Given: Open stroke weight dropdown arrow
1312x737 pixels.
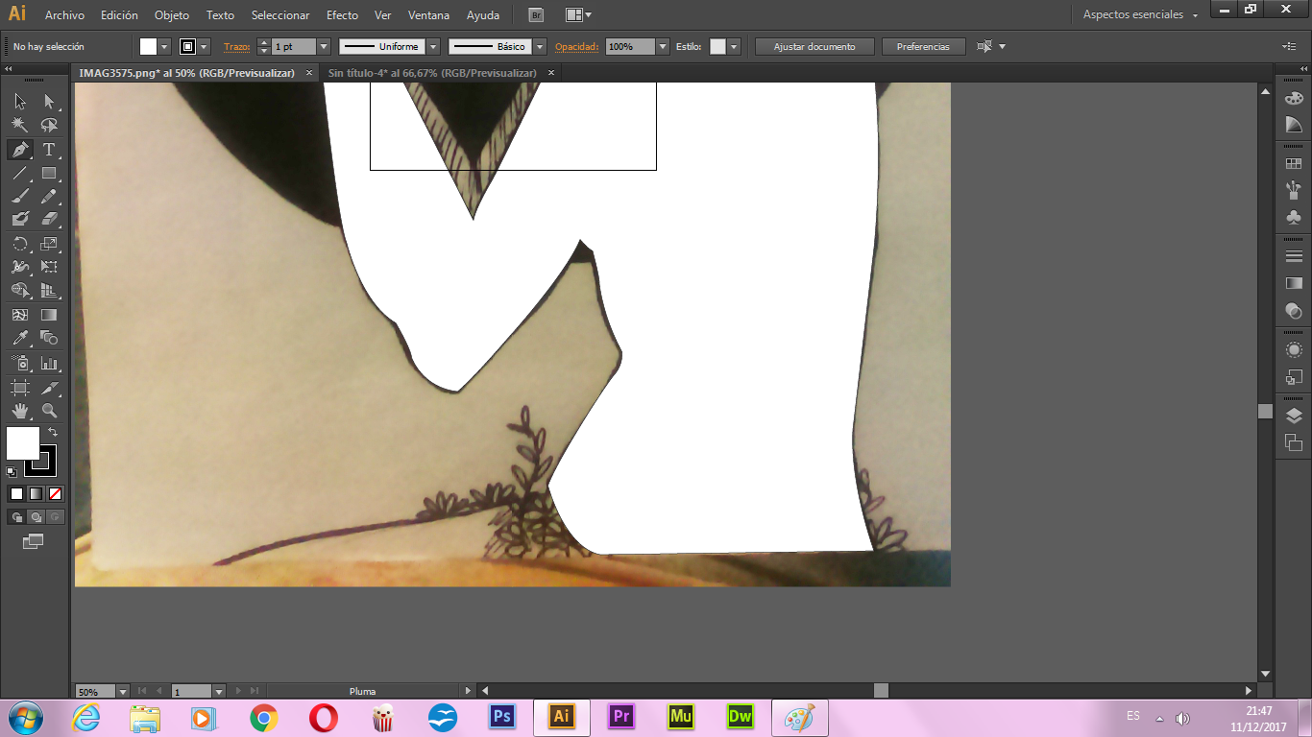Looking at the screenshot, I should click(324, 46).
